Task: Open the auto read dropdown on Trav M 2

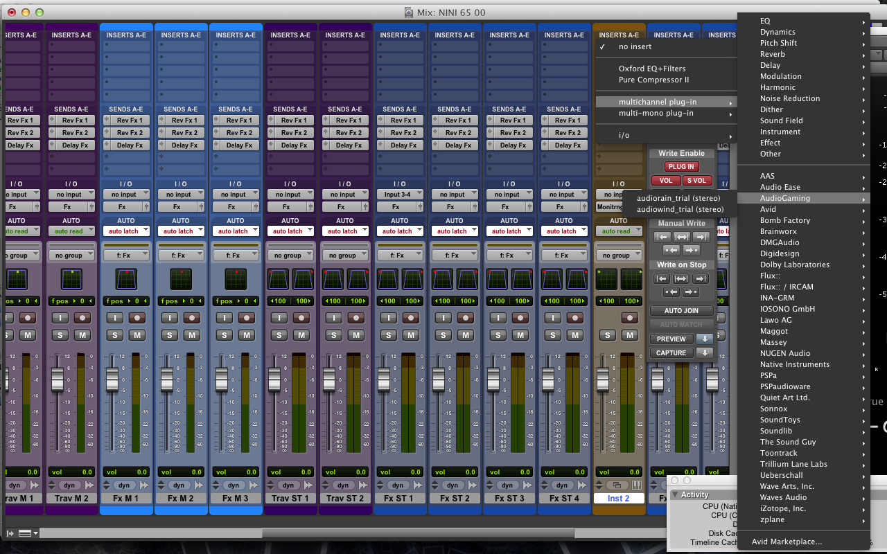Action: click(x=71, y=231)
